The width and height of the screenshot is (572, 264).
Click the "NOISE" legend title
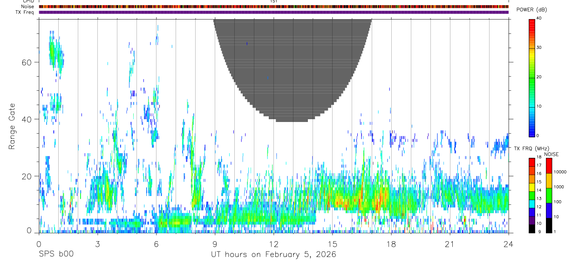(x=551, y=154)
